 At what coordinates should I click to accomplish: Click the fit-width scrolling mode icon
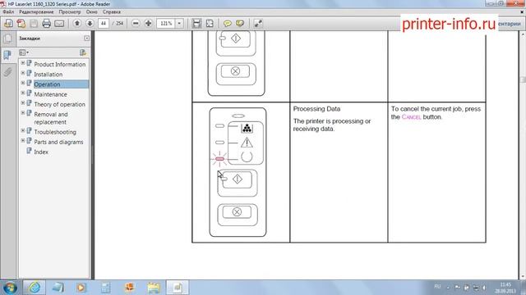coord(196,24)
